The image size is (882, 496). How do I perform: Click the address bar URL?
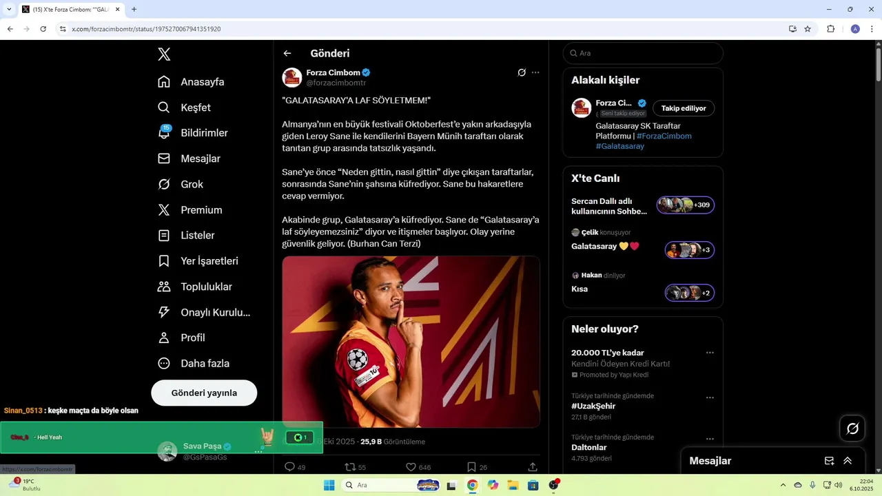[x=146, y=29]
